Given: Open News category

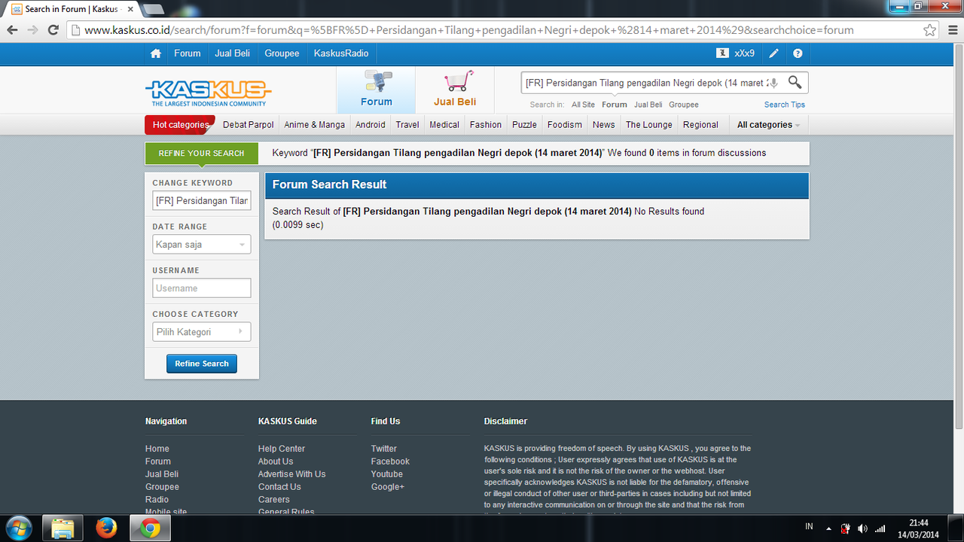Looking at the screenshot, I should (603, 125).
